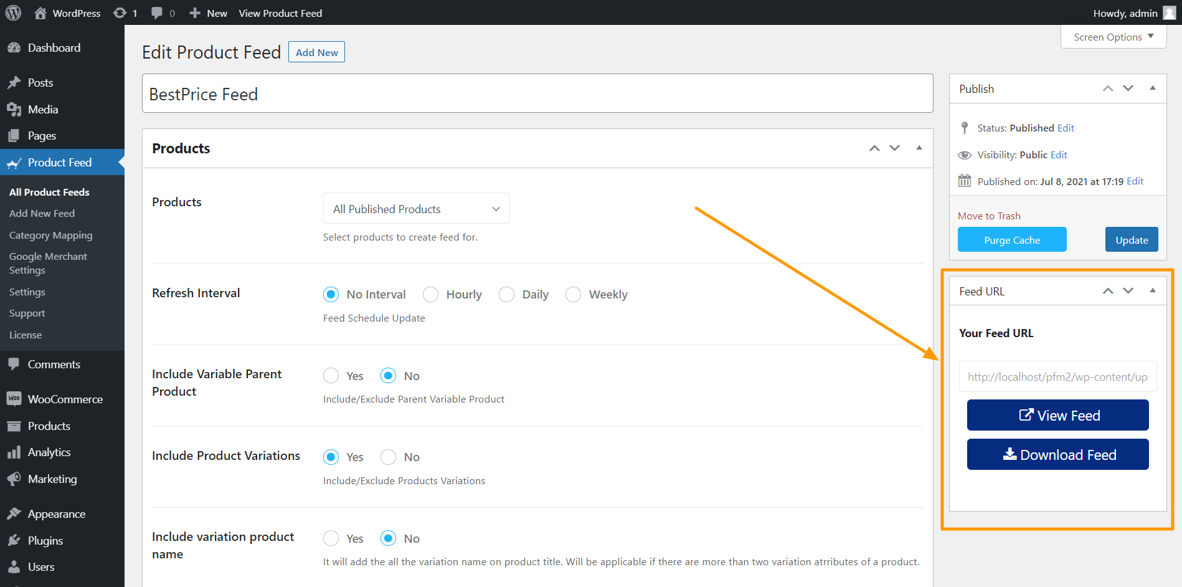Collapse the Publish box toggle

click(1153, 88)
